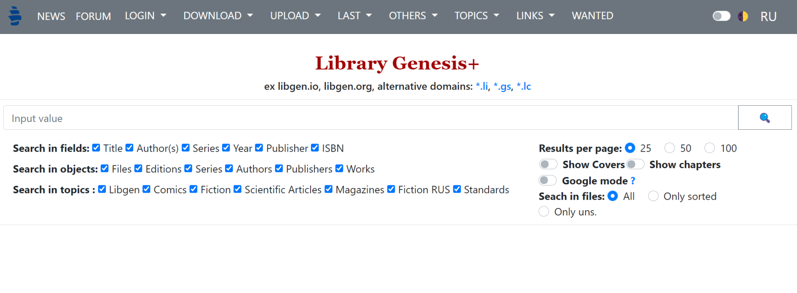Expand the LOGIN dropdown
The width and height of the screenshot is (797, 293).
146,16
